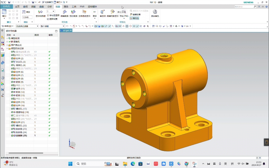Toggle checkbox for 镜像特征 (18)
The width and height of the screenshot is (269, 168).
[12, 112]
